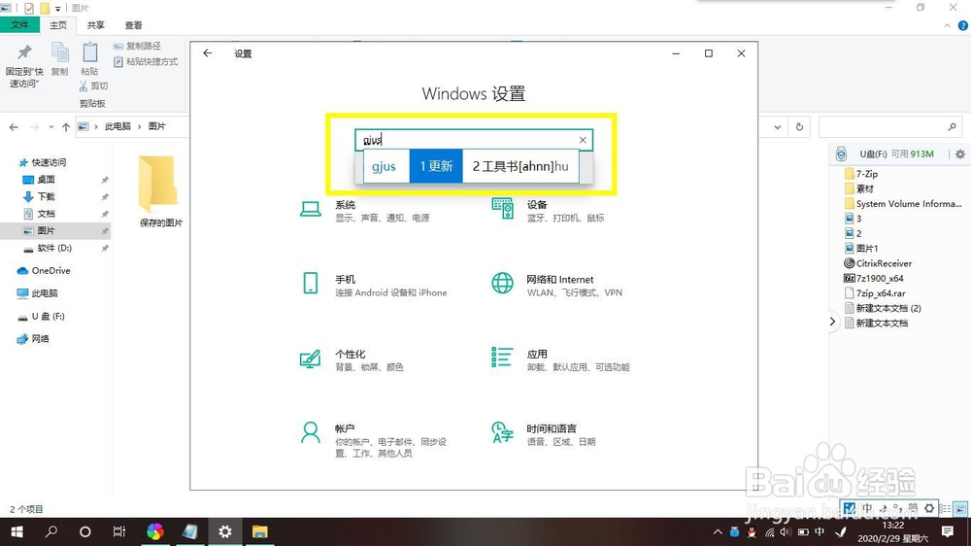The height and width of the screenshot is (546, 971).
Task: Open Cortana circle on taskbar
Action: click(x=84, y=531)
